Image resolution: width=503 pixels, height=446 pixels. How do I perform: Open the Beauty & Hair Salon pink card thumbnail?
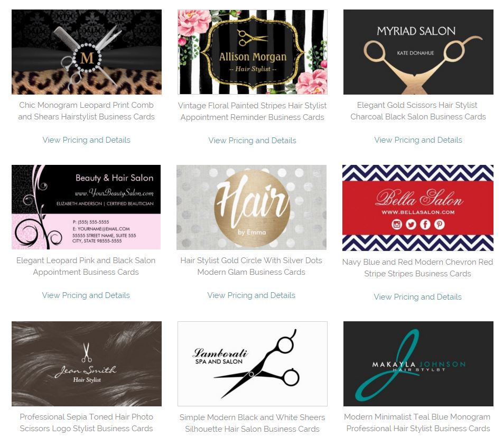click(x=86, y=207)
